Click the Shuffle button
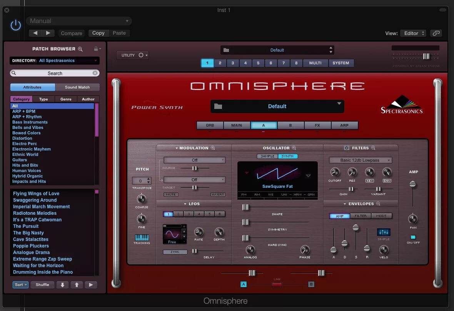Screen dimensions: 454x311 click(x=42, y=285)
